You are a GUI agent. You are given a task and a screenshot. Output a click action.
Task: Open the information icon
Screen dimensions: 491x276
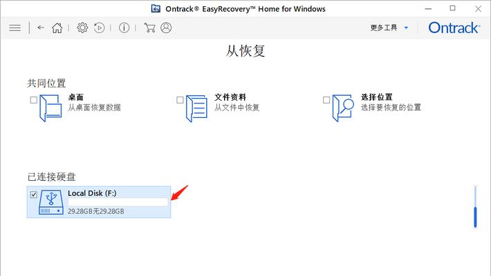coord(124,28)
